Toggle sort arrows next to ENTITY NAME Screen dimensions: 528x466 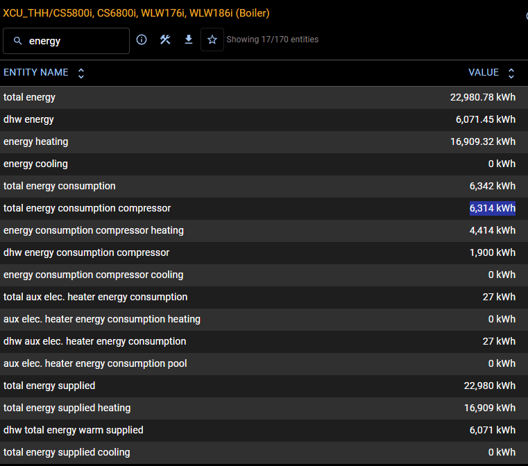[81, 73]
